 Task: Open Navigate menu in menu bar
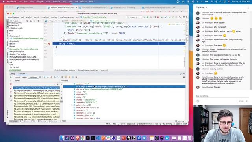tap(40, 2)
